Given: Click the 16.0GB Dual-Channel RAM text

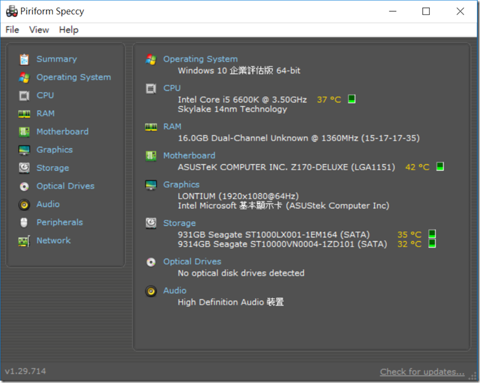Looking at the screenshot, I should coord(299,138).
